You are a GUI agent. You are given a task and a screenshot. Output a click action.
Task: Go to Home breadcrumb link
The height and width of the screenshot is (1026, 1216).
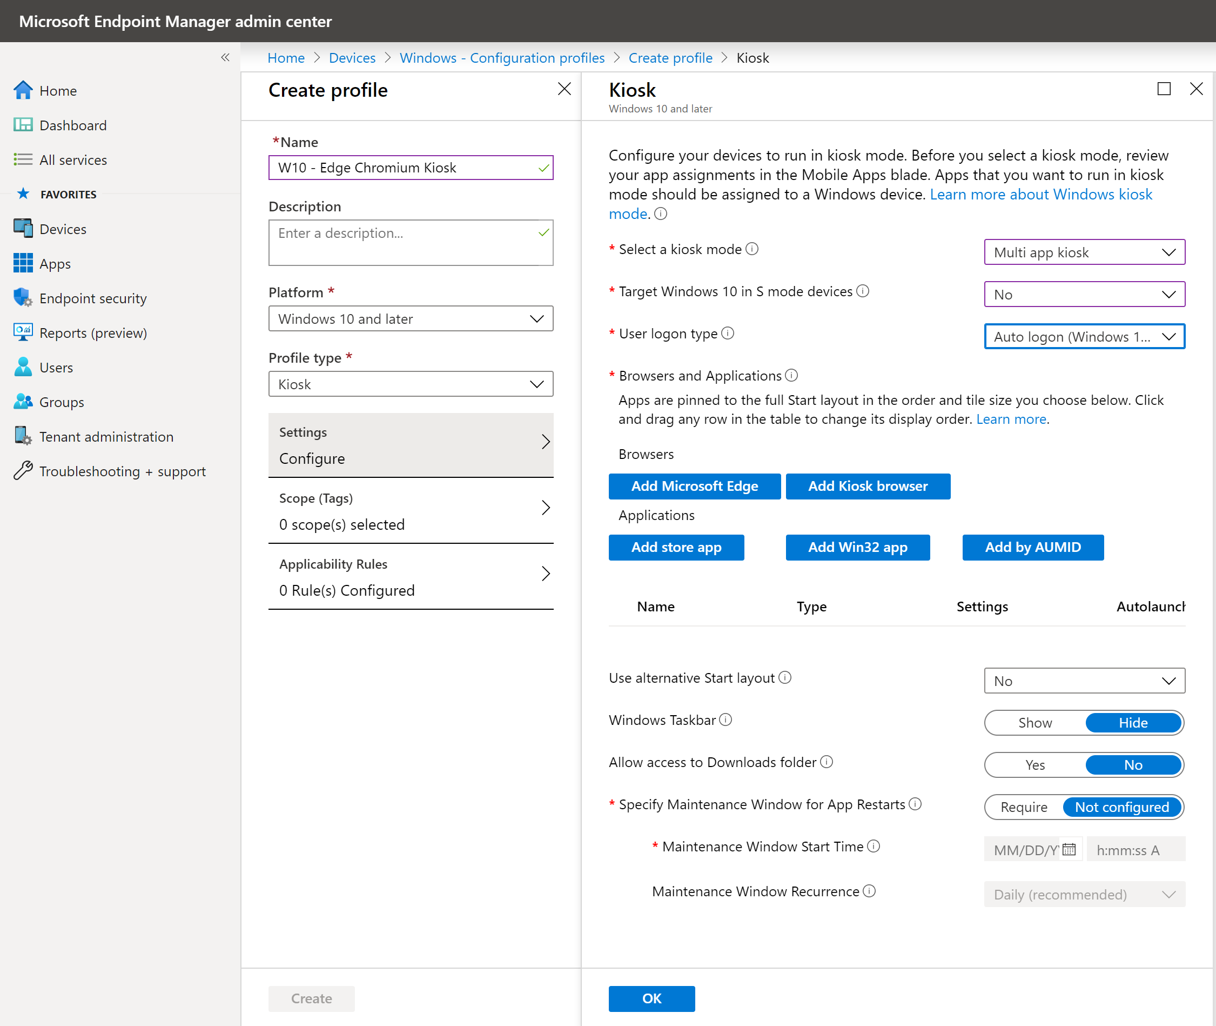click(286, 58)
